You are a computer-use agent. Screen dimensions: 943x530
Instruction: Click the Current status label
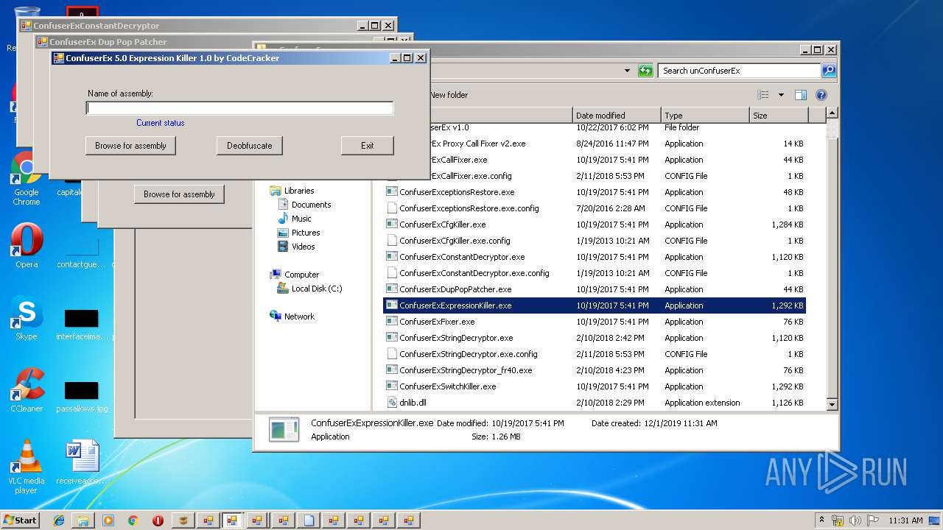(161, 123)
